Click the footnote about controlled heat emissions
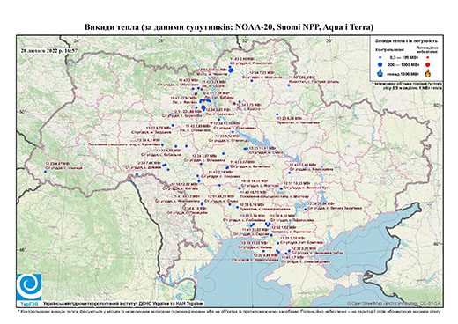Viewport: 458px width, 324px height. point(229,311)
